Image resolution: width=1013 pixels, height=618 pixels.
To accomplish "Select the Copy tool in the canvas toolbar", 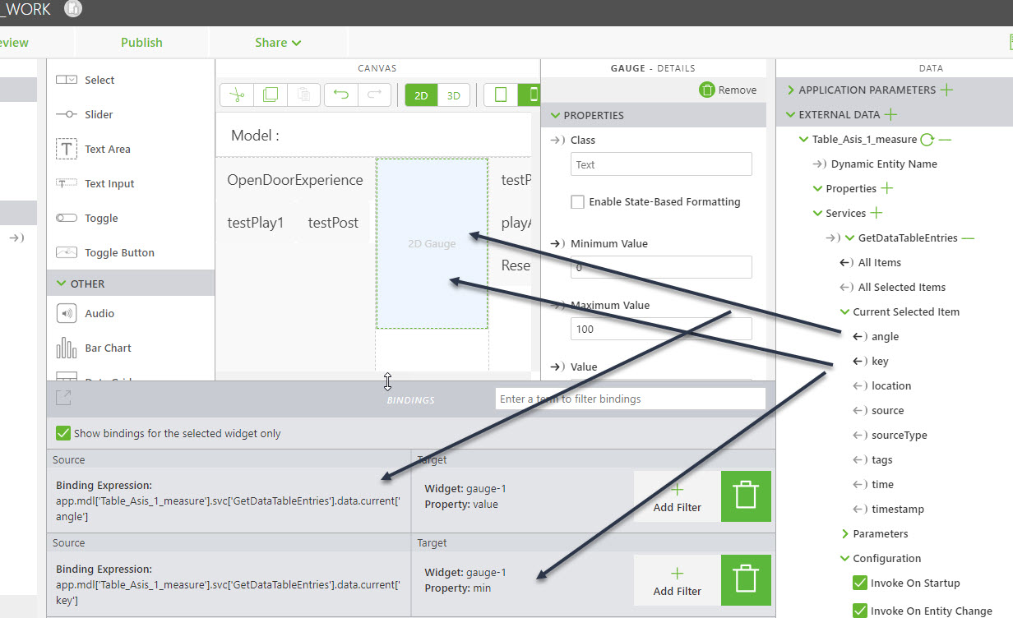I will point(270,95).
